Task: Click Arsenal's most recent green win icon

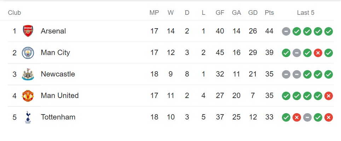Action: click(329, 31)
